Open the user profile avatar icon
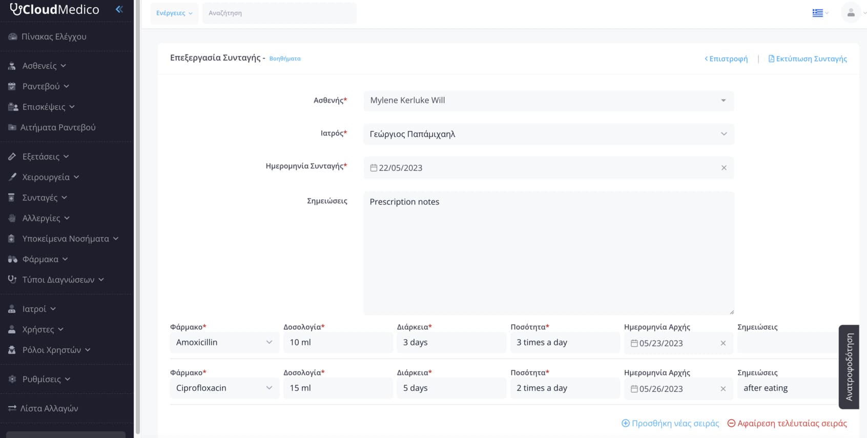 [851, 13]
